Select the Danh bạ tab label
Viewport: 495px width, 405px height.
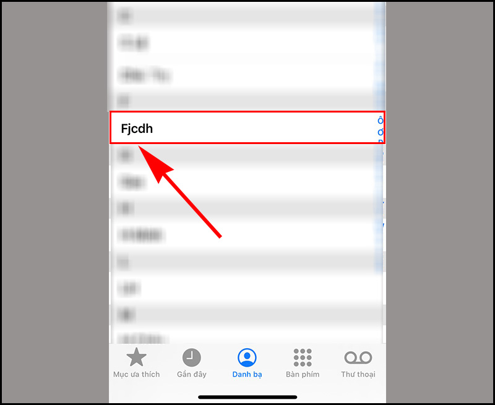pyautogui.click(x=247, y=375)
